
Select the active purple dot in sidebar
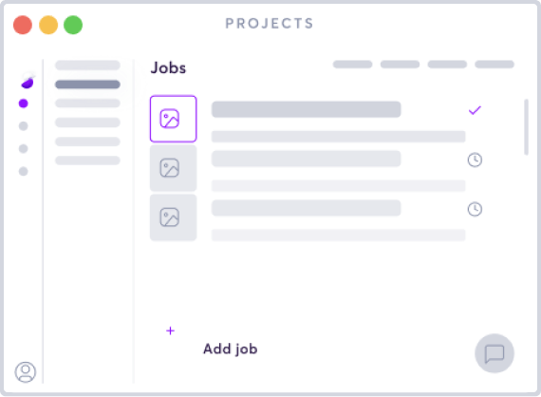(23, 104)
